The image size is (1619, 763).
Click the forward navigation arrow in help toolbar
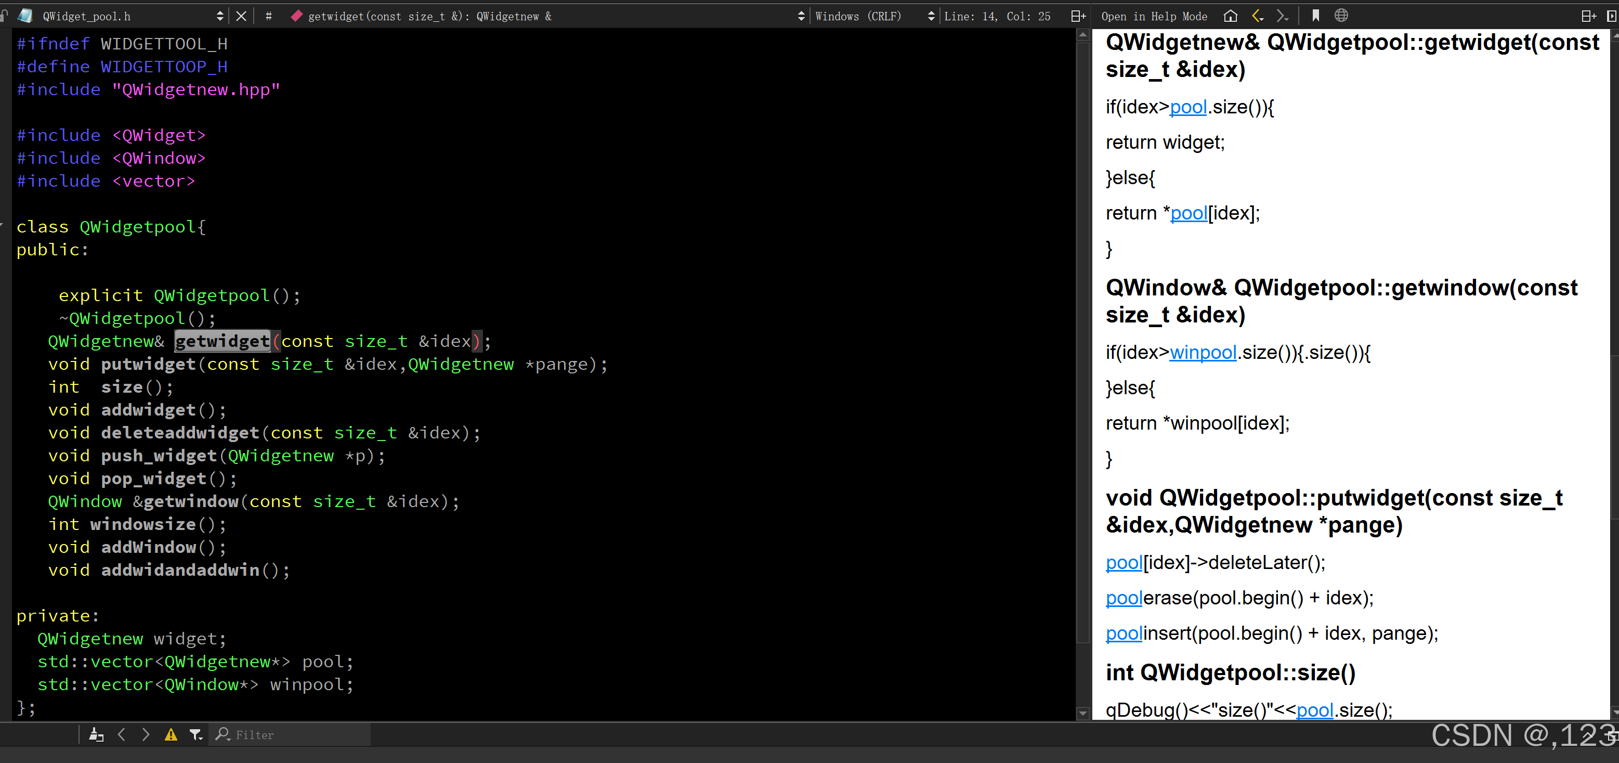tap(1283, 16)
